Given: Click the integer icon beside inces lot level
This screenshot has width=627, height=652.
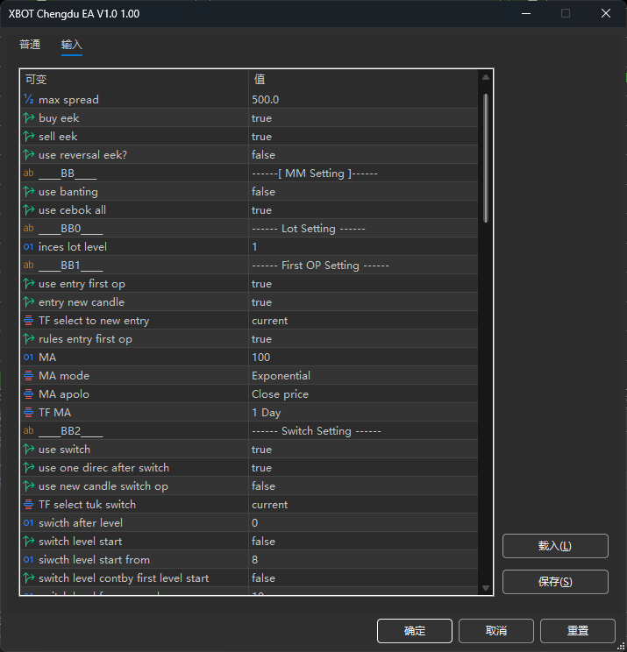Looking at the screenshot, I should tap(29, 247).
